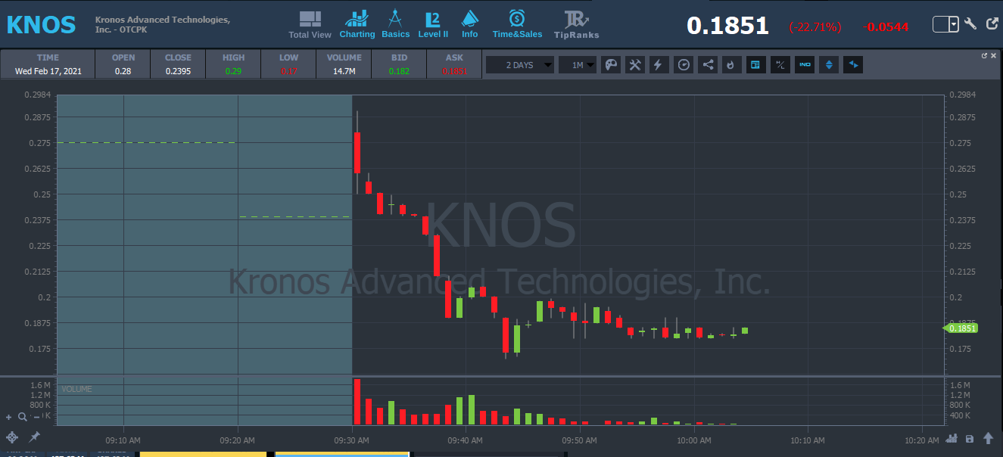Click the share icon
Image resolution: width=1003 pixels, height=457 pixels.
(708, 65)
